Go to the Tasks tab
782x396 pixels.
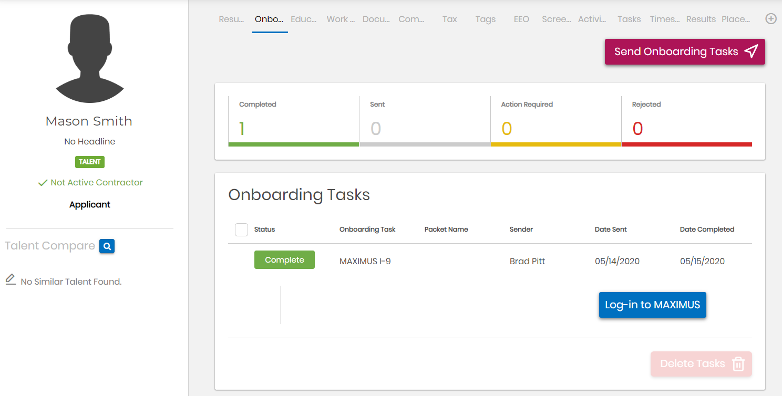tap(629, 19)
